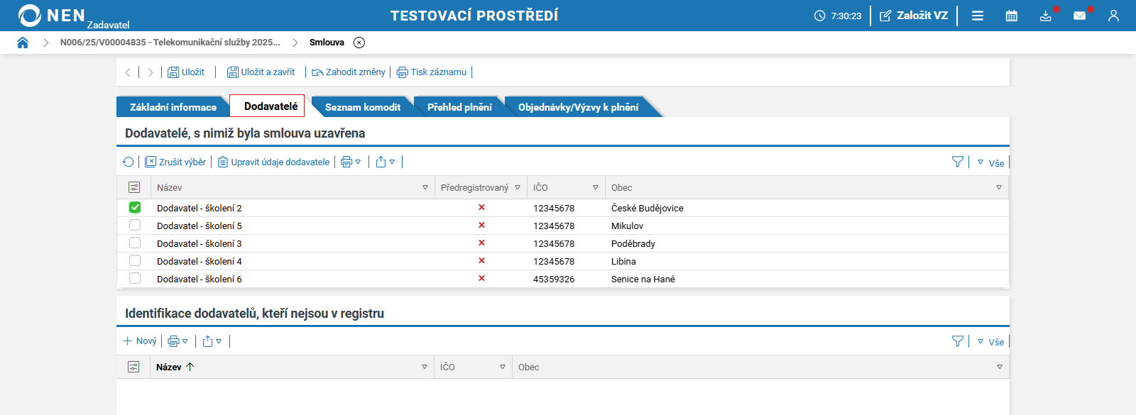Viewport: 1136px width, 415px height.
Task: Click the refresh icon in suppliers toolbar
Action: (129, 162)
